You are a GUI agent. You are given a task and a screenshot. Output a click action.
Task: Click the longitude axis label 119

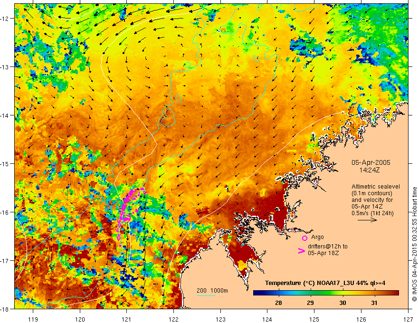[x=33, y=319]
